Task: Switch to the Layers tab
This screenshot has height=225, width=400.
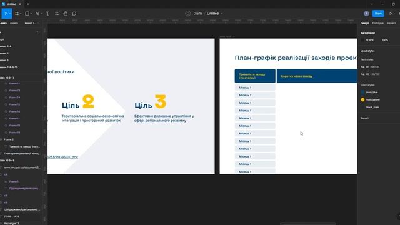Action: [3, 23]
